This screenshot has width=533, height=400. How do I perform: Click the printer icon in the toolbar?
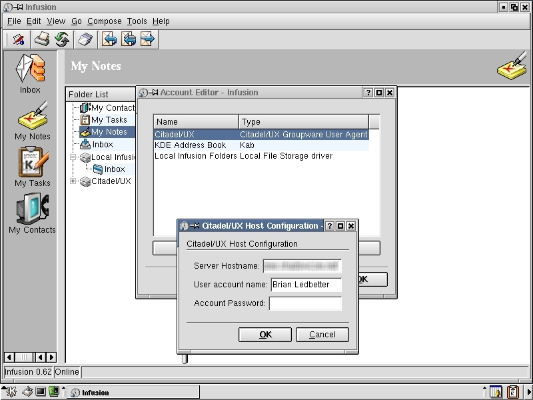click(x=42, y=39)
